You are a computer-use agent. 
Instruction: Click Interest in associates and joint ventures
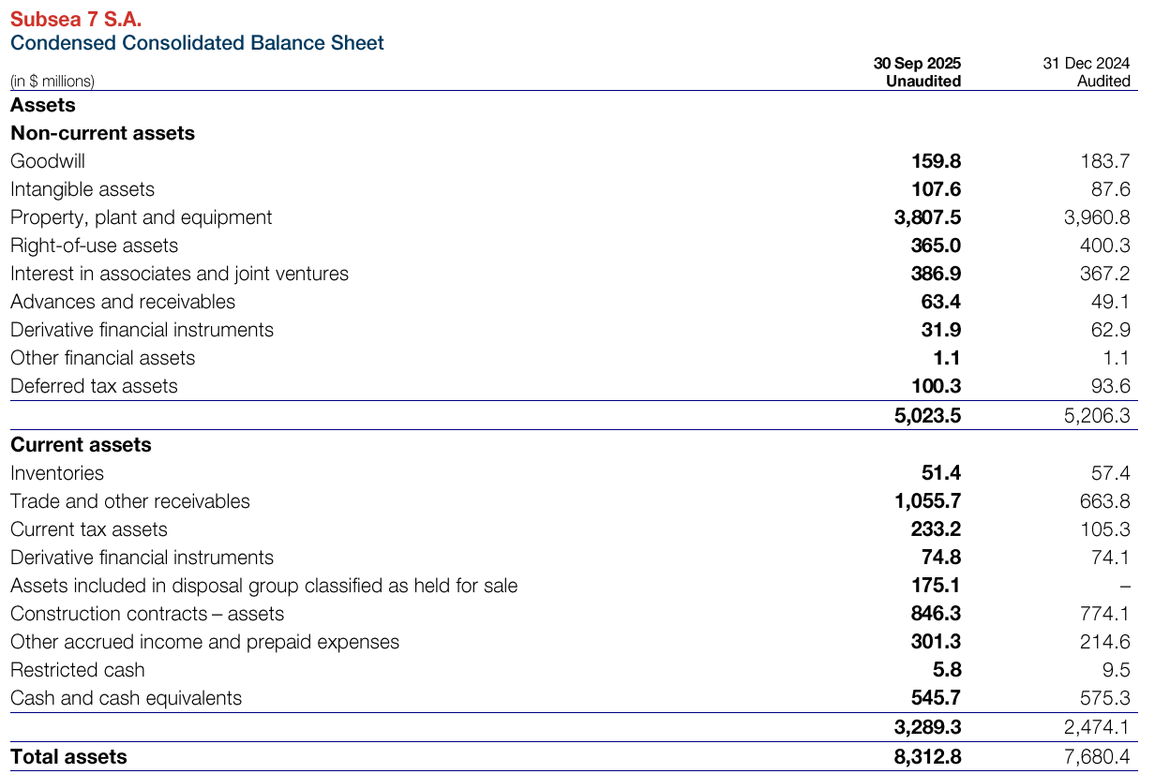point(179,274)
